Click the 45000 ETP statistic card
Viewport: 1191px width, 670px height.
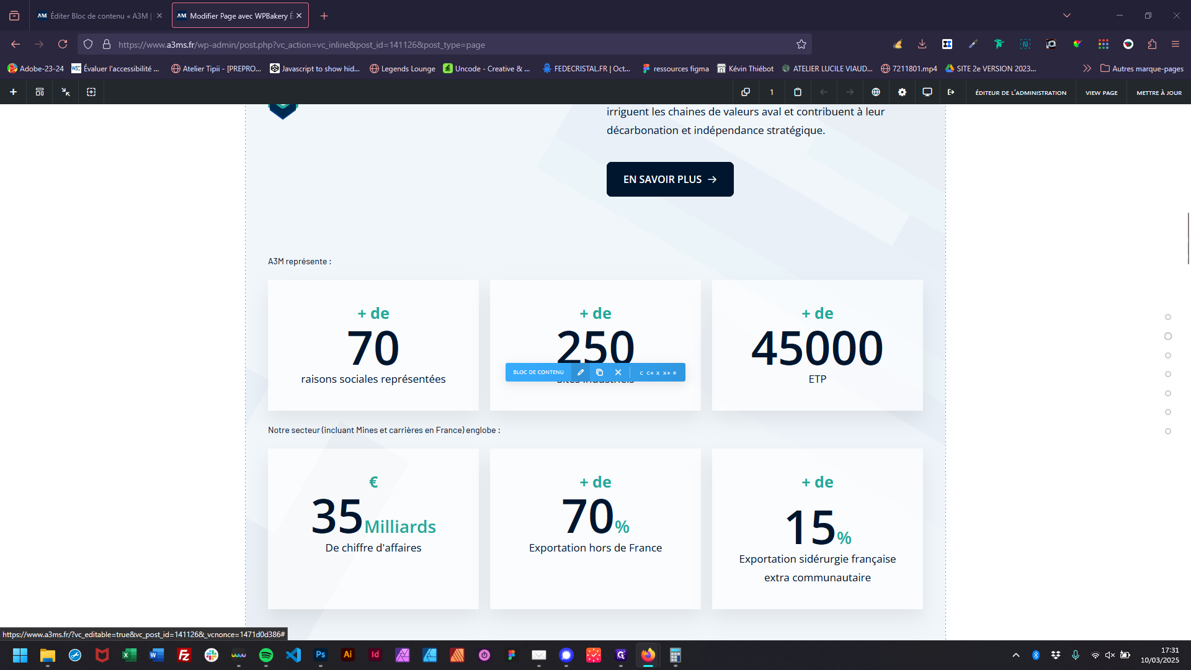(818, 345)
